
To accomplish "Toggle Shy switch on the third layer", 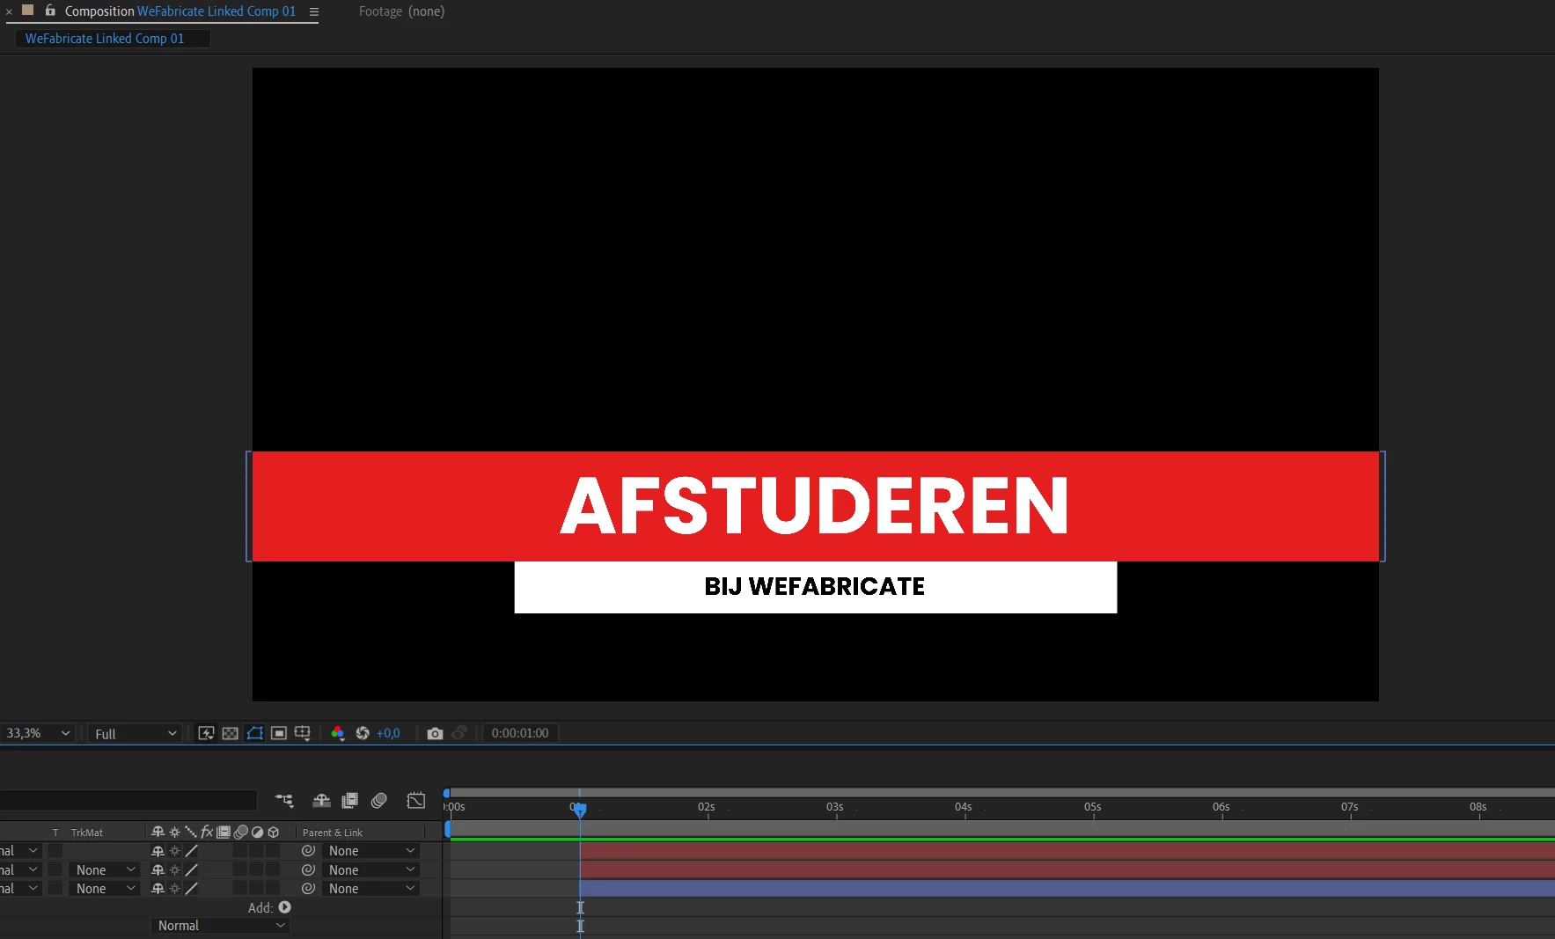I will point(158,889).
